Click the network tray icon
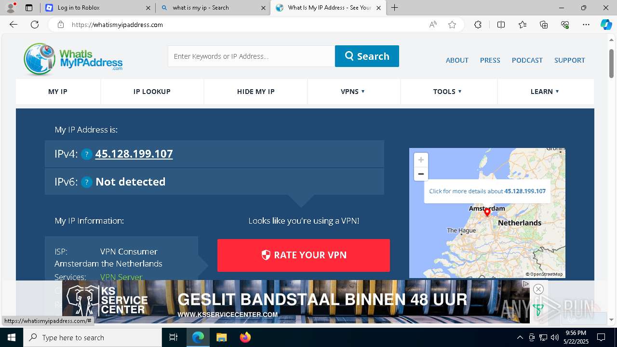Image resolution: width=617 pixels, height=347 pixels. tap(543, 337)
